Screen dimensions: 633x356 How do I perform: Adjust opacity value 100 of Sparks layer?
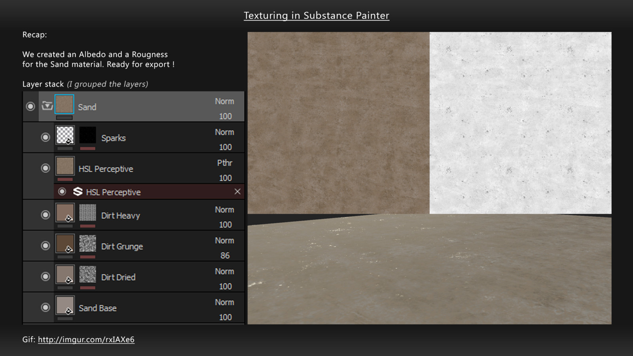point(225,147)
